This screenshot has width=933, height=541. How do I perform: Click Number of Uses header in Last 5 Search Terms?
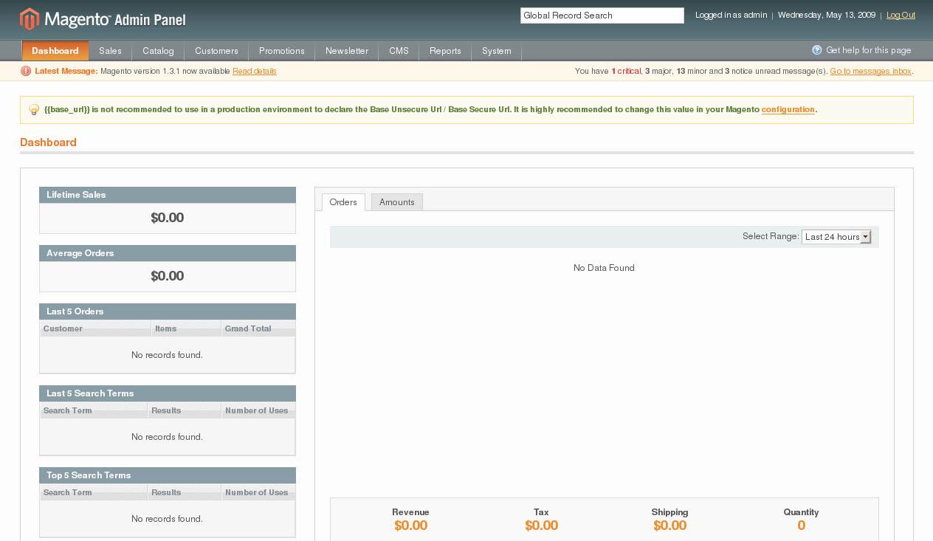coord(258,410)
